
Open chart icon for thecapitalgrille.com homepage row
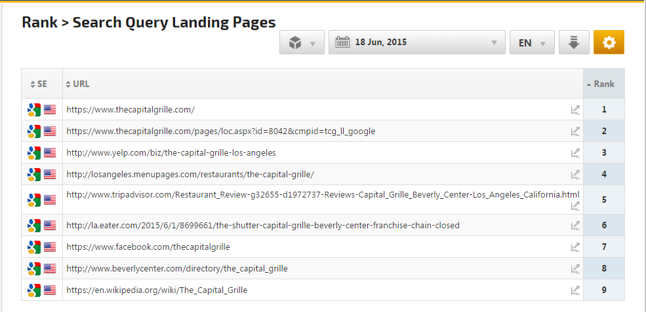coord(575,110)
